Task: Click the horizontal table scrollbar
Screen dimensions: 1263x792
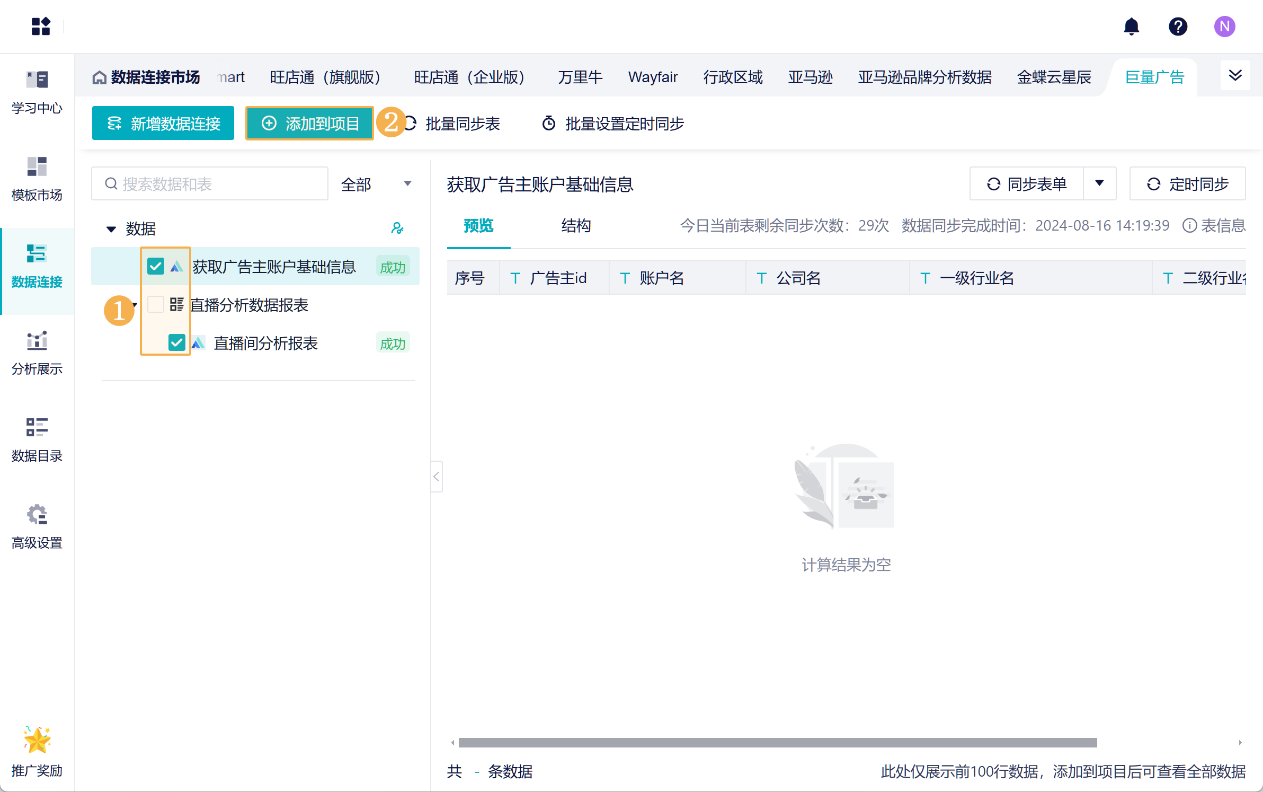Action: [777, 742]
